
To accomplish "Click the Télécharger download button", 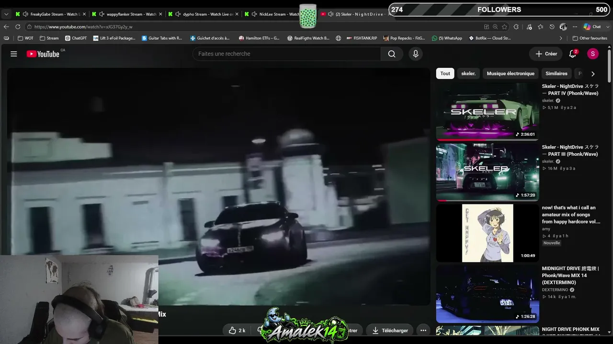I will click(390, 330).
